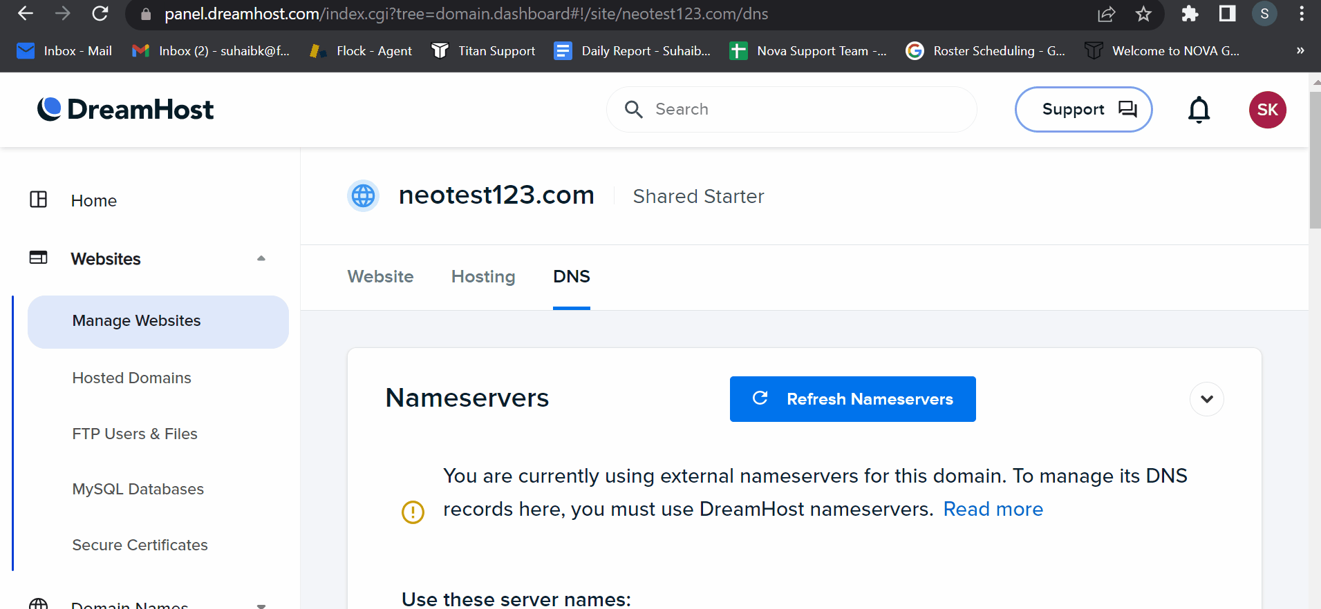This screenshot has height=609, width=1321.
Task: Click the address bar URL
Action: [467, 14]
